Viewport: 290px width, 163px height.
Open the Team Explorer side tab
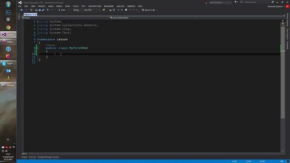click(x=287, y=34)
